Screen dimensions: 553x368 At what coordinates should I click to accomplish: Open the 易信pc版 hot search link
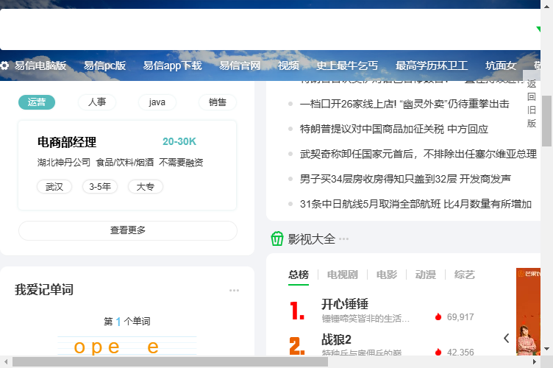[x=104, y=66]
